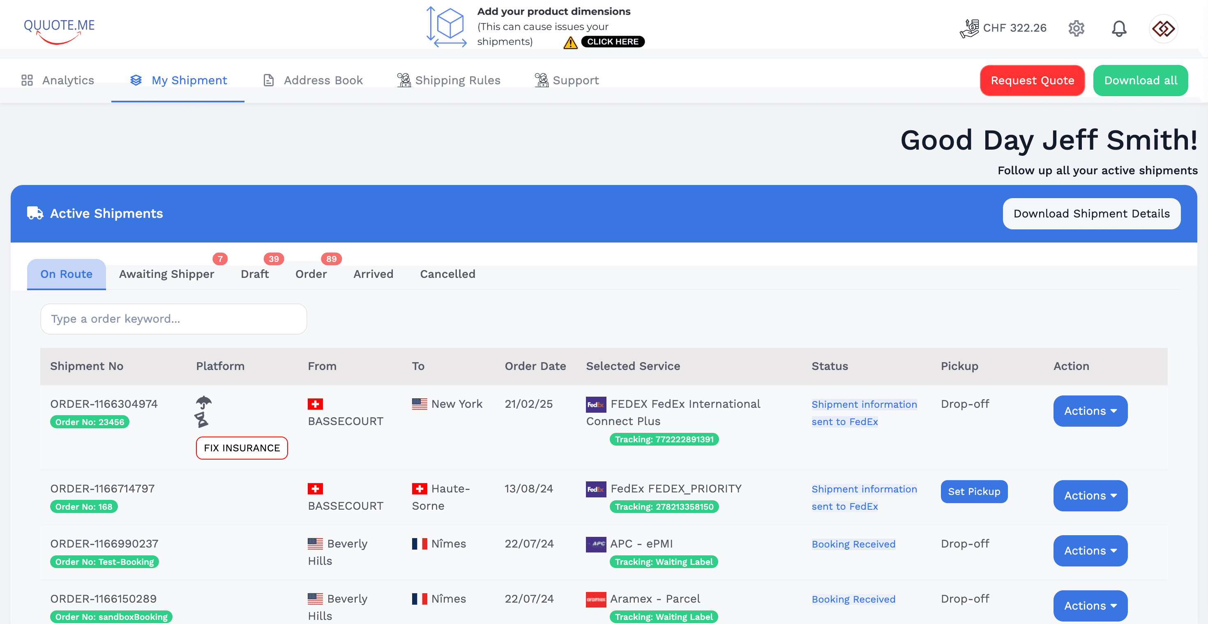Click the diamond logo in top right corner
1208x624 pixels.
(1163, 28)
